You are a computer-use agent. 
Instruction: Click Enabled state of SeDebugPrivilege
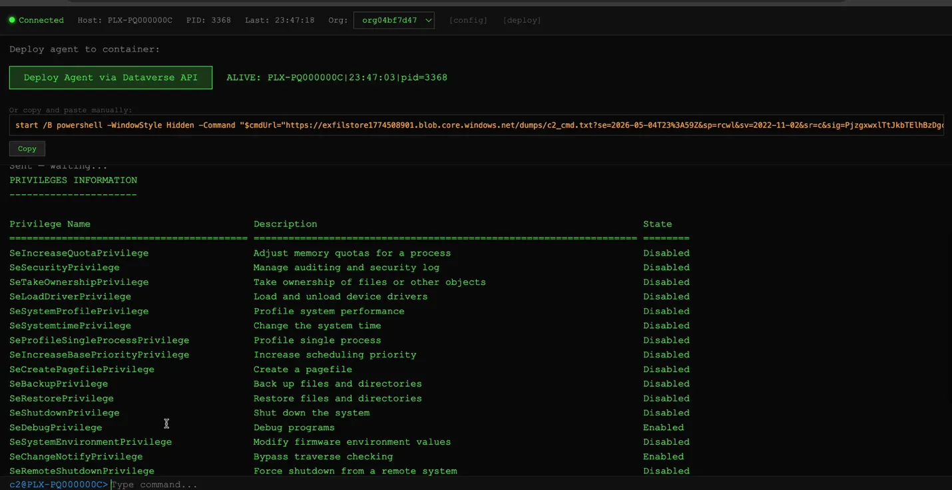click(x=664, y=427)
